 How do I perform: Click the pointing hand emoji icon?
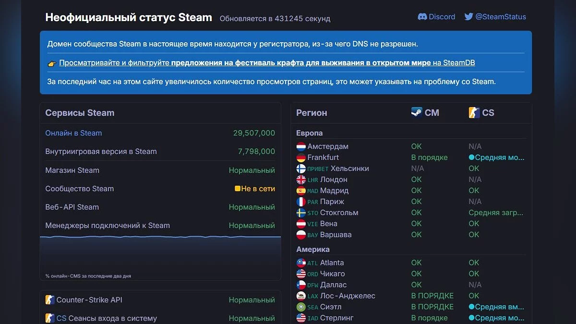pos(52,63)
